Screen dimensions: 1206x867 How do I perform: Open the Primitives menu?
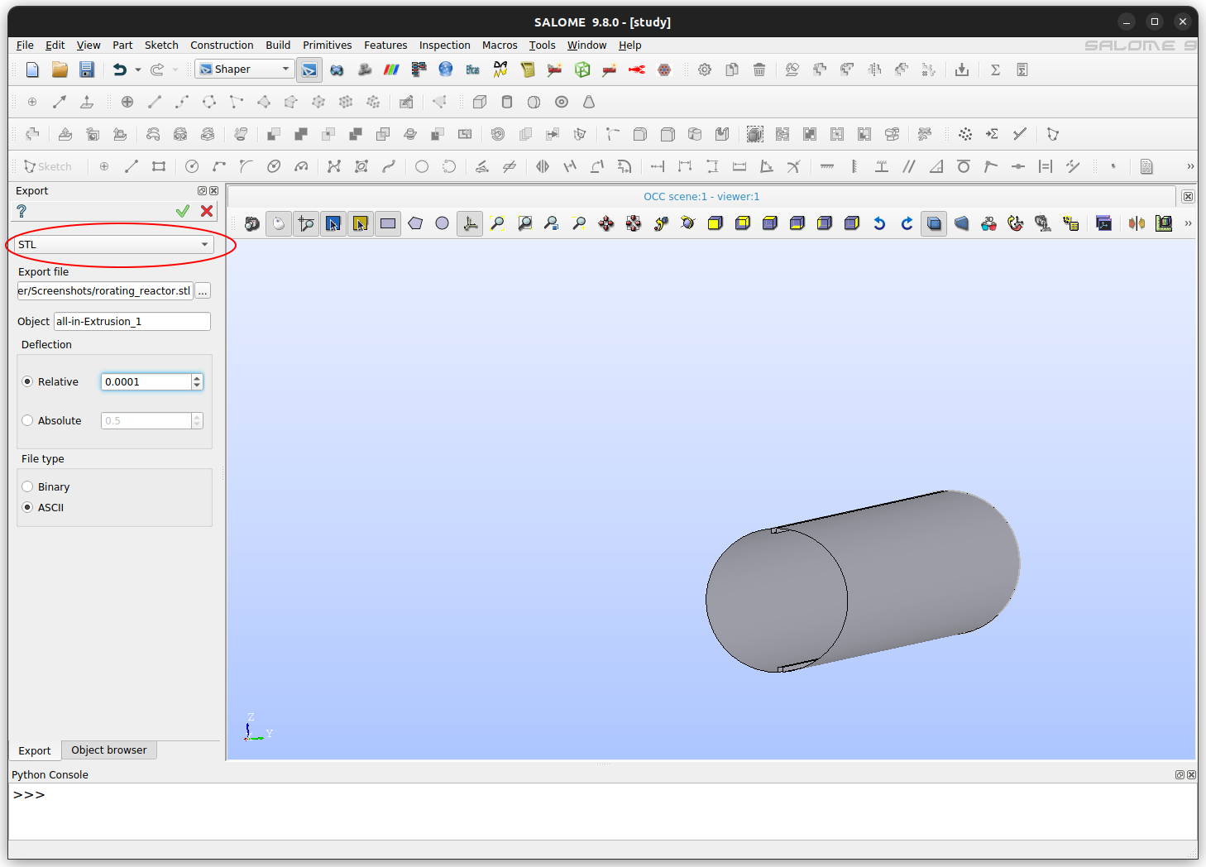[327, 46]
